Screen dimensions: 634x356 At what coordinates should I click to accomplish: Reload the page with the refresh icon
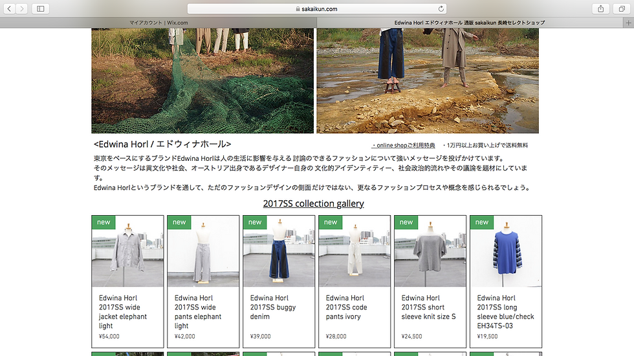point(441,8)
